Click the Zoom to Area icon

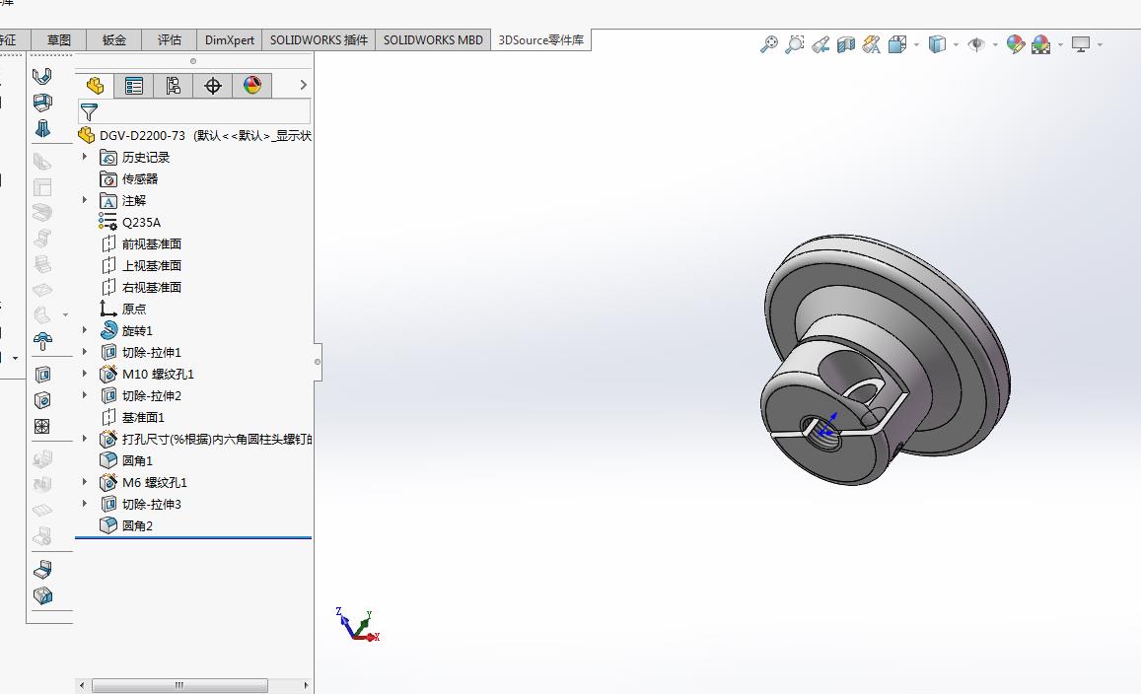[795, 44]
